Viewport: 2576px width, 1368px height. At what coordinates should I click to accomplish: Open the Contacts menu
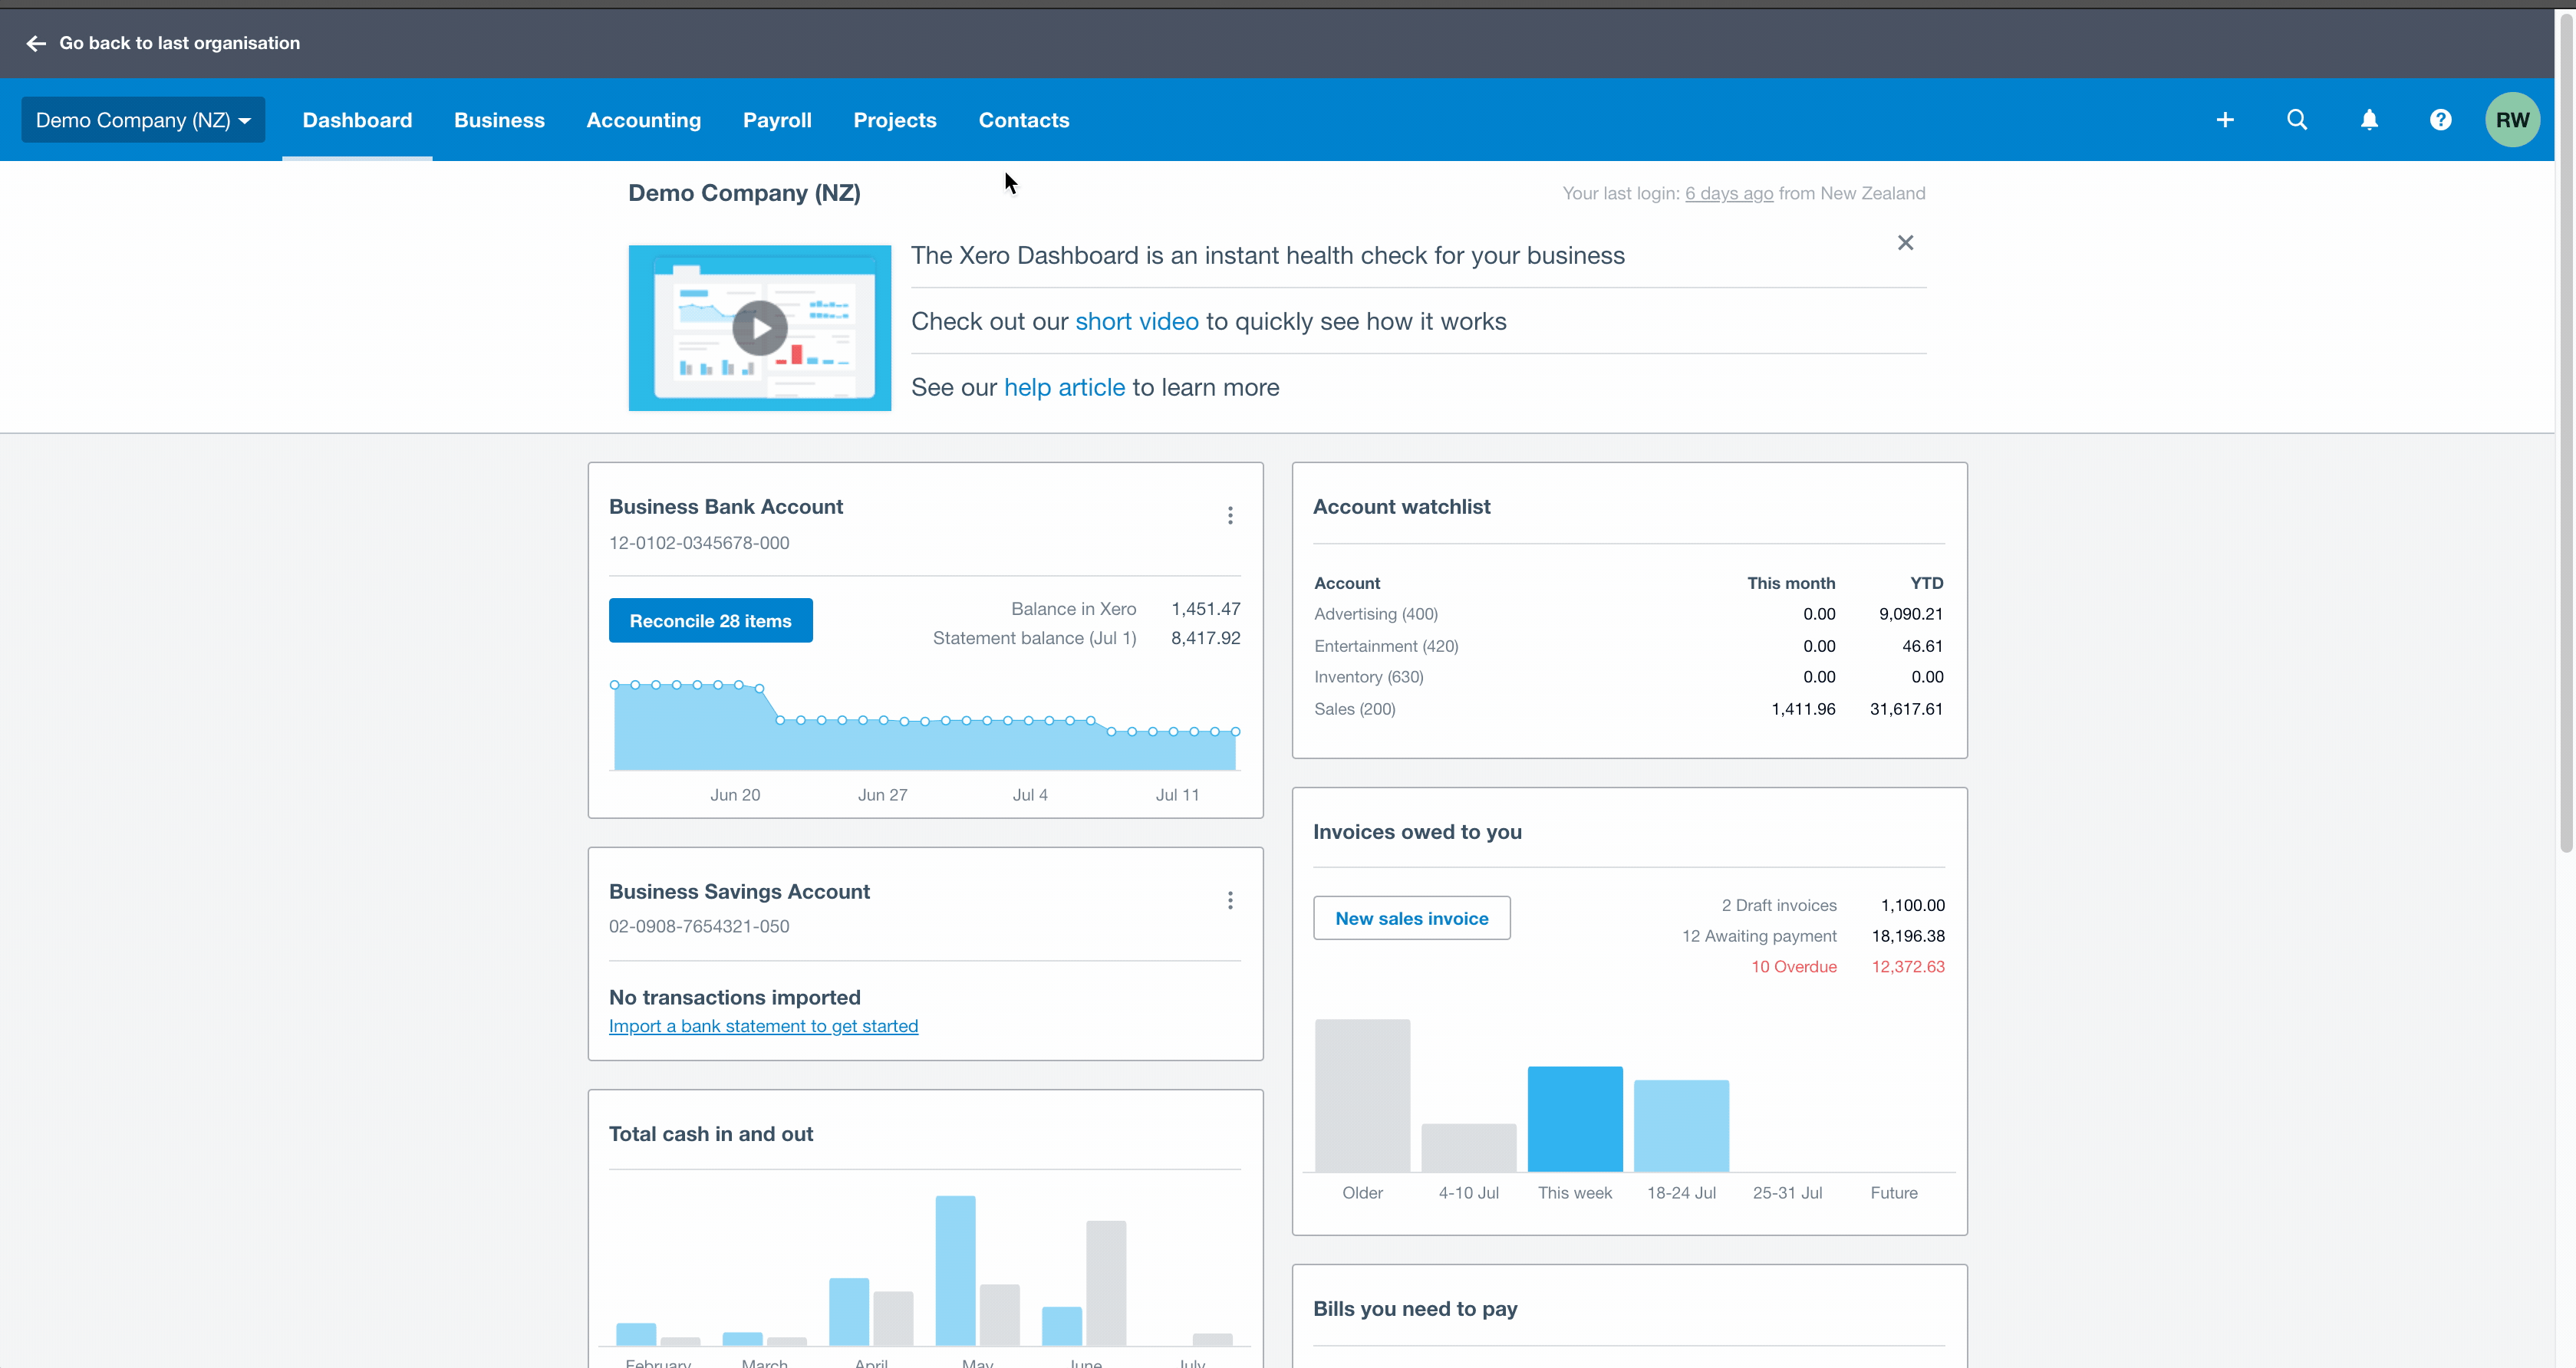(1024, 120)
